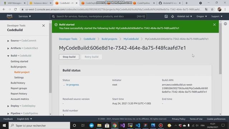Collapse the Build CodeBuild section
The height and width of the screenshot is (129, 229).
pos(8,56)
